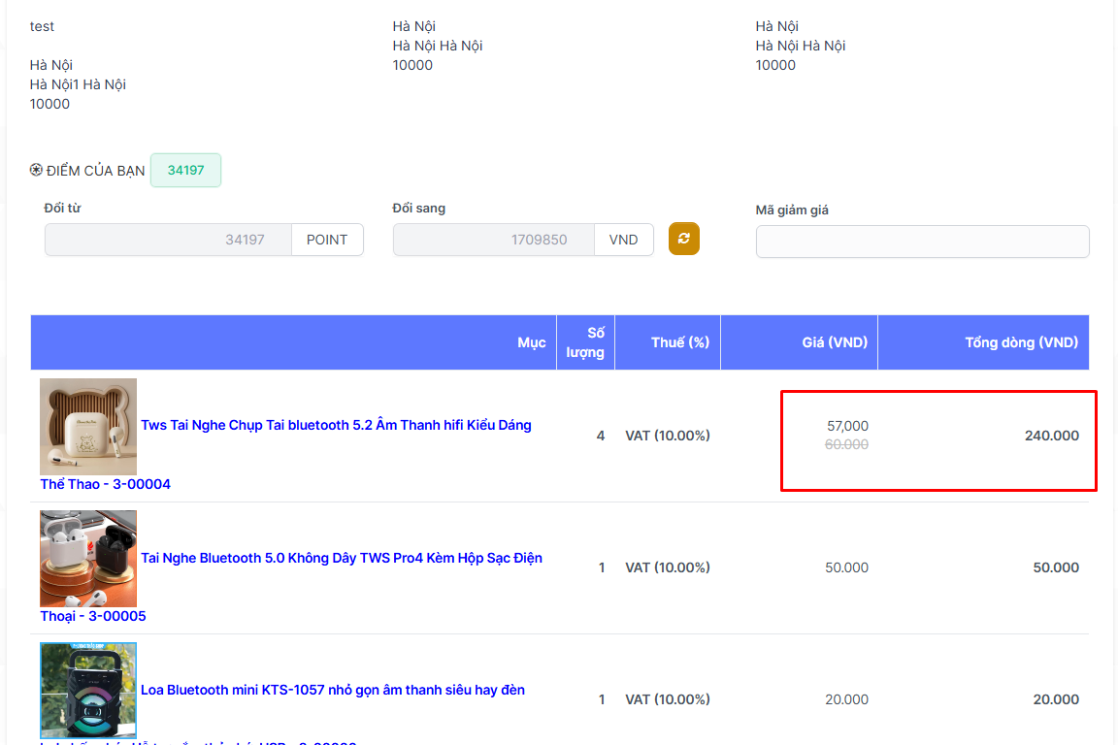Screen dimensions: 1118x745
Task: Click the green 34197 points badge
Action: [x=185, y=170]
